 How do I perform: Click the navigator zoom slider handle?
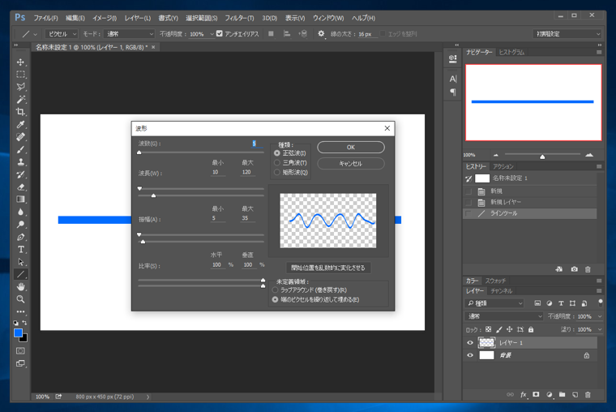click(x=542, y=157)
